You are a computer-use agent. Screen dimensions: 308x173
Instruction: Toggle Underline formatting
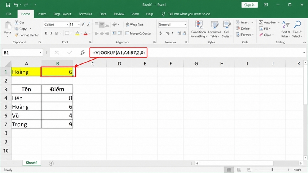click(57, 33)
